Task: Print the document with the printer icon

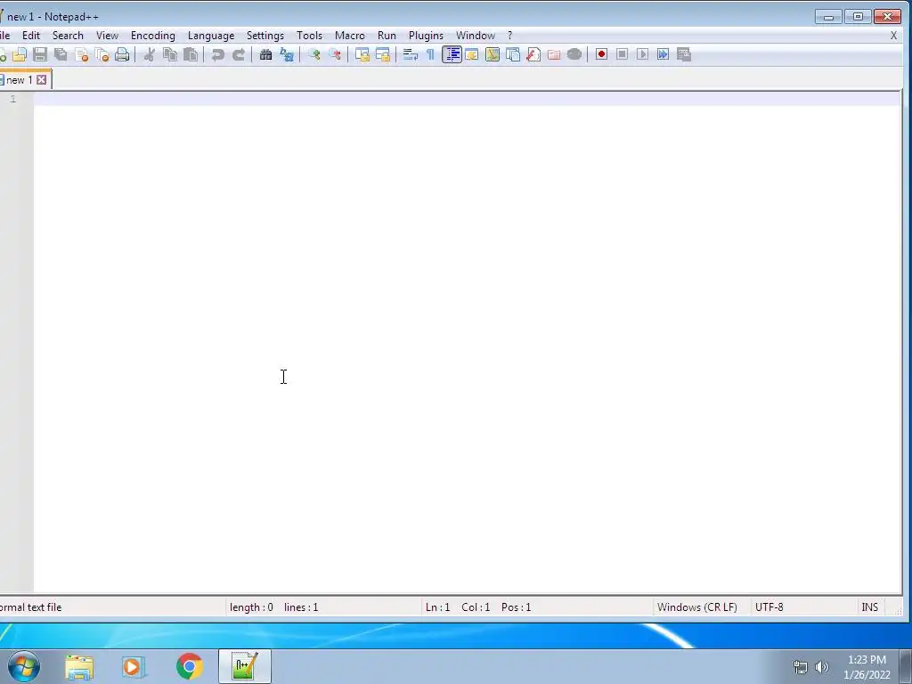Action: coord(122,54)
